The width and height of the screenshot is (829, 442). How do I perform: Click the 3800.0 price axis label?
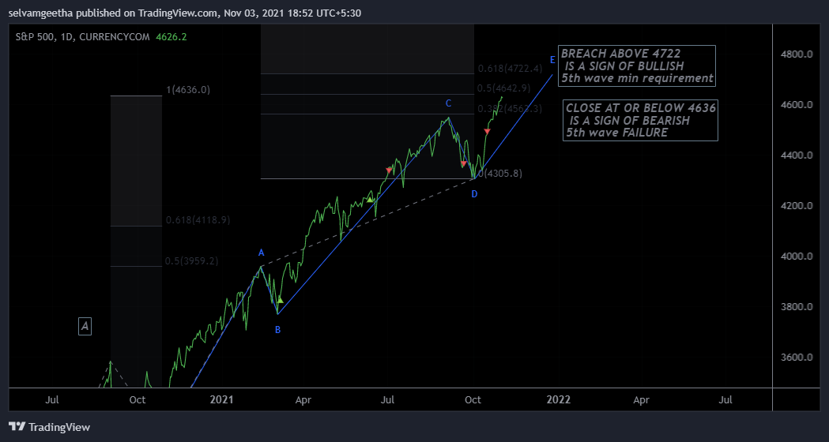796,307
